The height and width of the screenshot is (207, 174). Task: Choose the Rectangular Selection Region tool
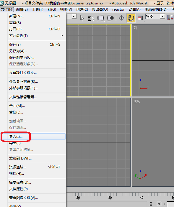click(101, 18)
